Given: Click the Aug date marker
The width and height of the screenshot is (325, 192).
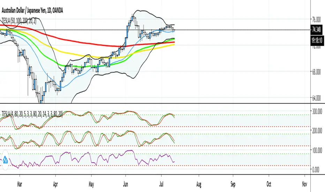Looking at the screenshot, I should [x=198, y=184].
